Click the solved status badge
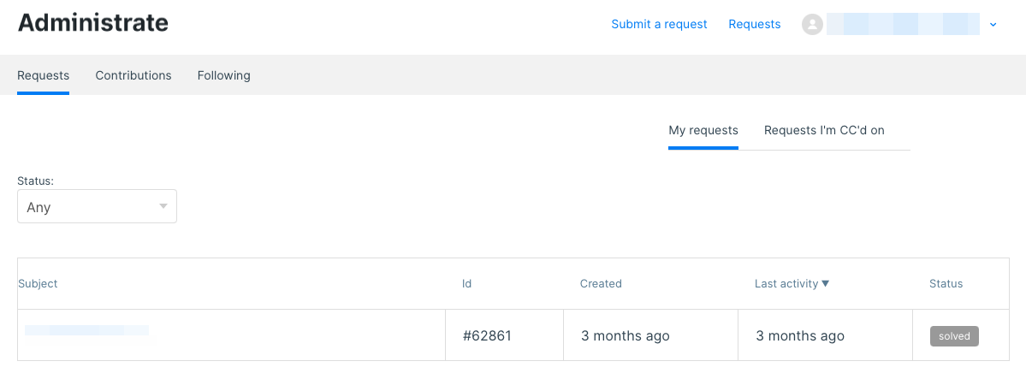1026x385 pixels. [x=954, y=336]
